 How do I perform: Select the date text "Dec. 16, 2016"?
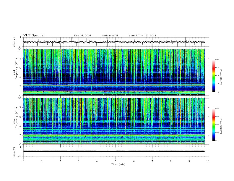pyautogui.click(x=82, y=35)
